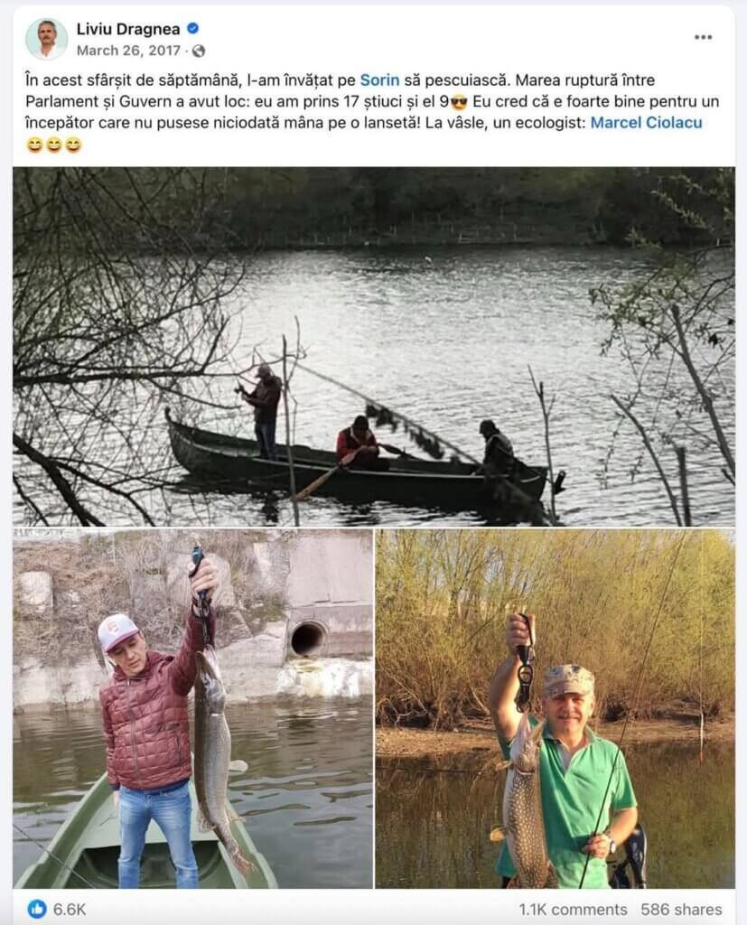This screenshot has height=925, width=747.
Task: Click the blue verified badge icon
Action: click(x=192, y=28)
